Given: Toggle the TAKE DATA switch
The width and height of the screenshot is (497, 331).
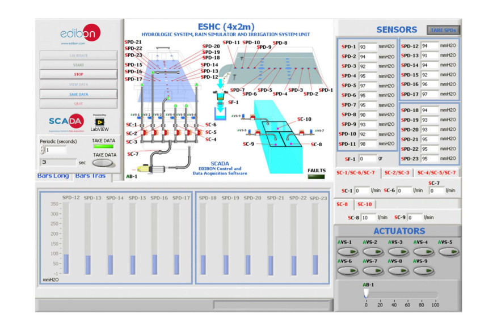Looking at the screenshot, I should 102,162.
